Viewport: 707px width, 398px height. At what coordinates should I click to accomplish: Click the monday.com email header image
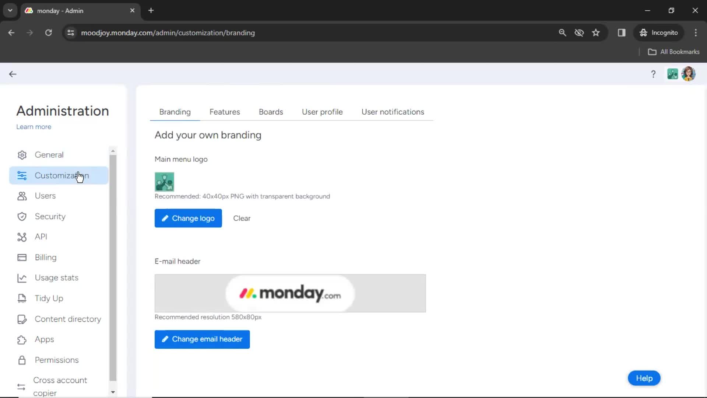click(290, 293)
